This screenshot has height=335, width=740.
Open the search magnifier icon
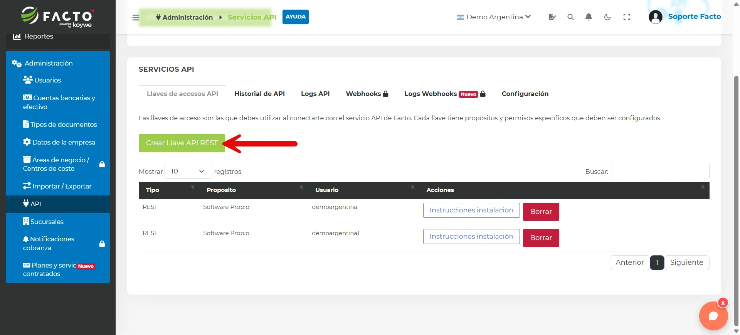click(570, 17)
